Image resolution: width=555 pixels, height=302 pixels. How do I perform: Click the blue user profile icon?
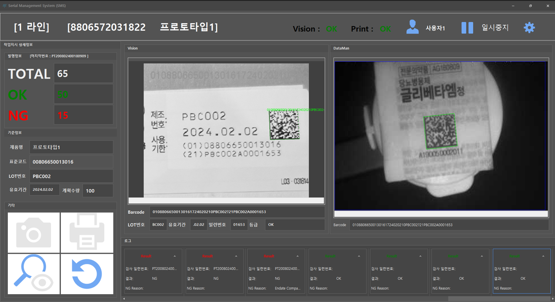coord(412,27)
